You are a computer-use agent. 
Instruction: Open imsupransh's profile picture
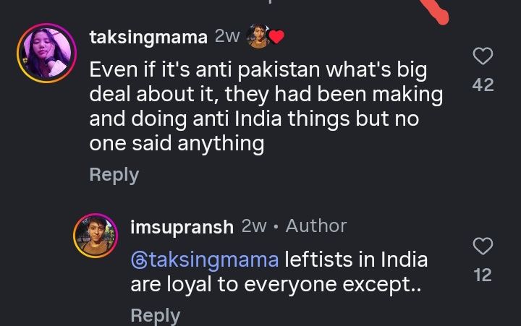[x=96, y=235]
